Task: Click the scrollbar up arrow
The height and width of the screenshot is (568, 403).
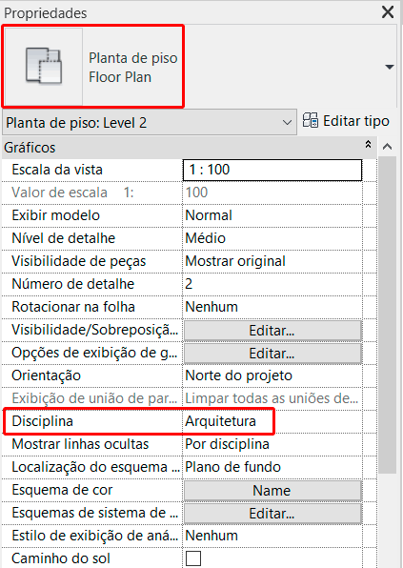Action: [388, 147]
